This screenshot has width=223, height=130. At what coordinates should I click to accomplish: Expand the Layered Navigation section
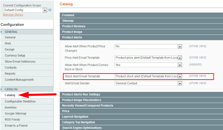tap(141, 117)
